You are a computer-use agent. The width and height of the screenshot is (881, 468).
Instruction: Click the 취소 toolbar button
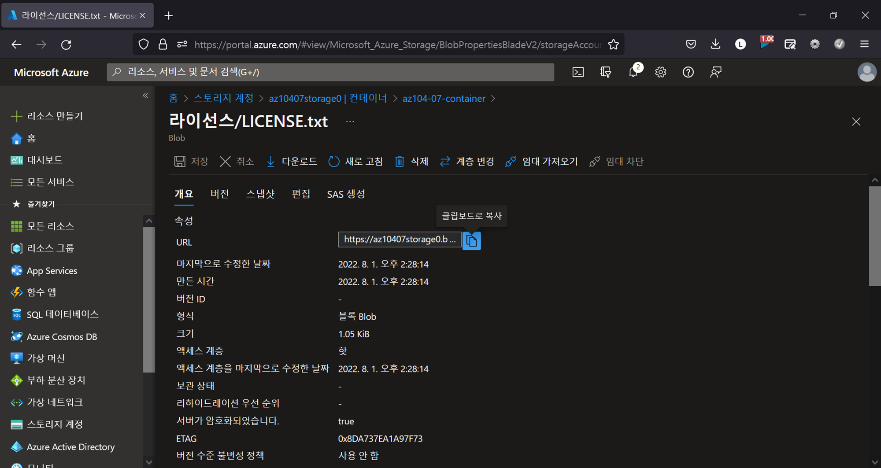237,161
